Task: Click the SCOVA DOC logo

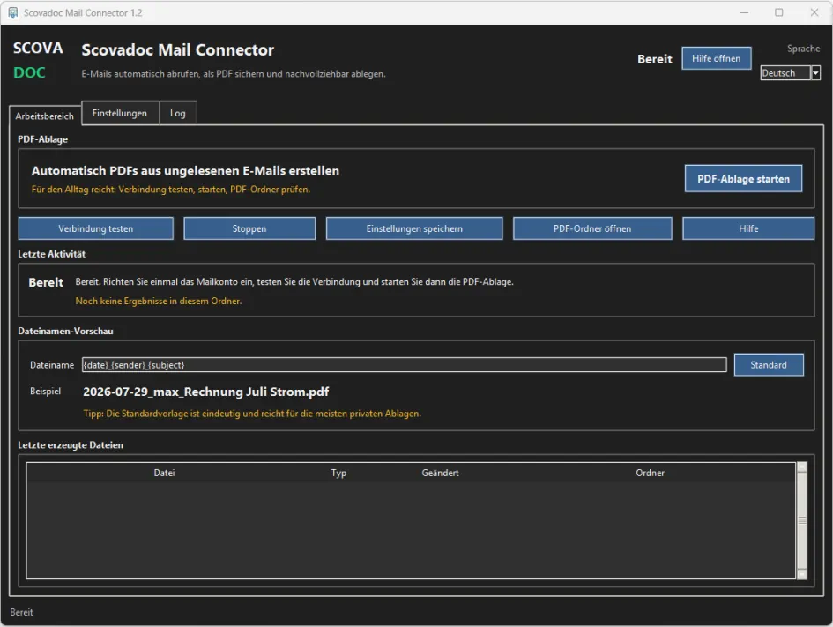Action: pos(38,60)
